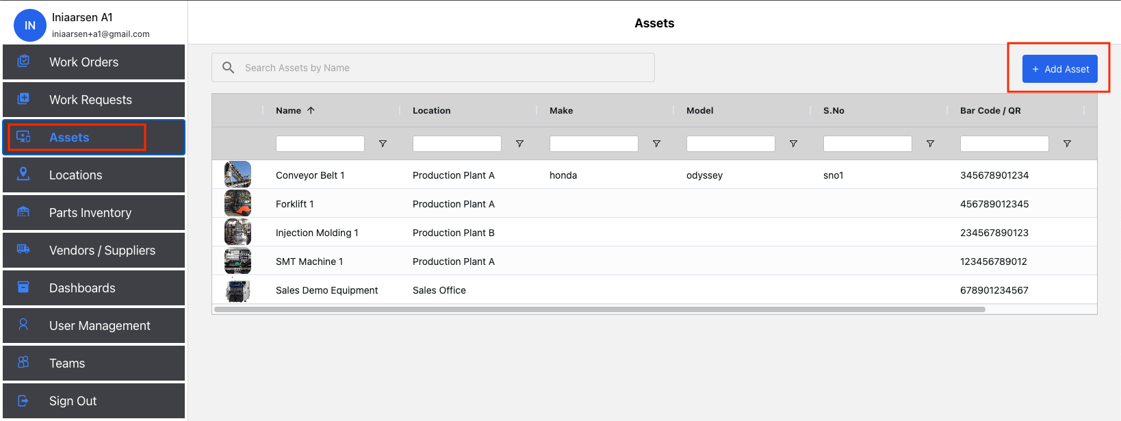
Task: Click the Parts Inventory warehouse icon
Action: pos(23,212)
